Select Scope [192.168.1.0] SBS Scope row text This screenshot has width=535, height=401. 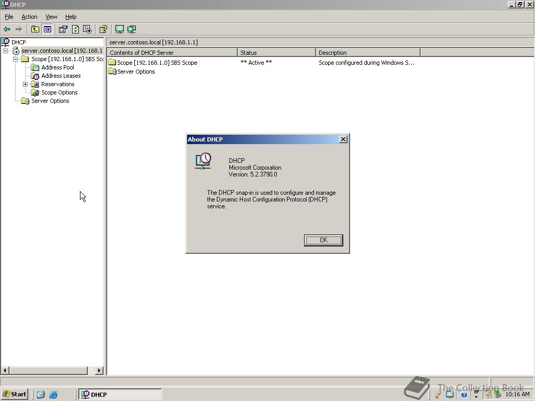(157, 63)
